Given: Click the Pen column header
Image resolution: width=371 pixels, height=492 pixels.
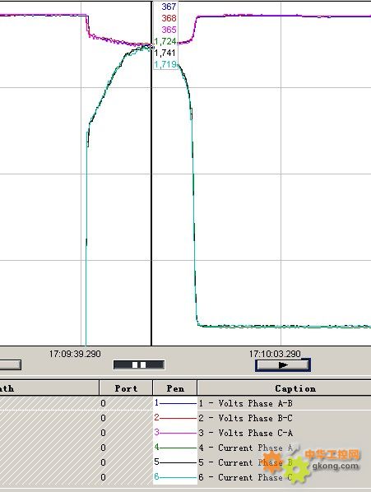Looking at the screenshot, I should click(x=175, y=388).
